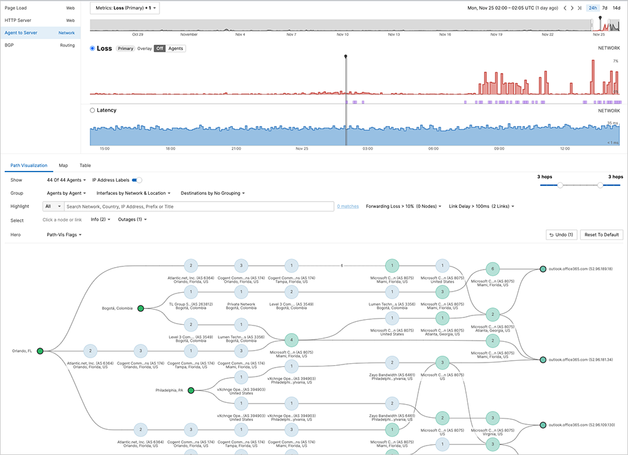Click the 0 matches link
This screenshot has width=628, height=455.
(348, 206)
